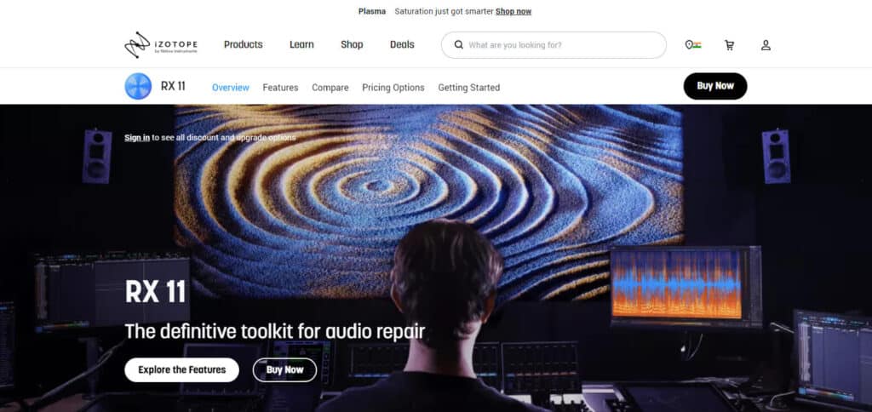This screenshot has width=872, height=412.
Task: Open the Learn menu
Action: 301,44
